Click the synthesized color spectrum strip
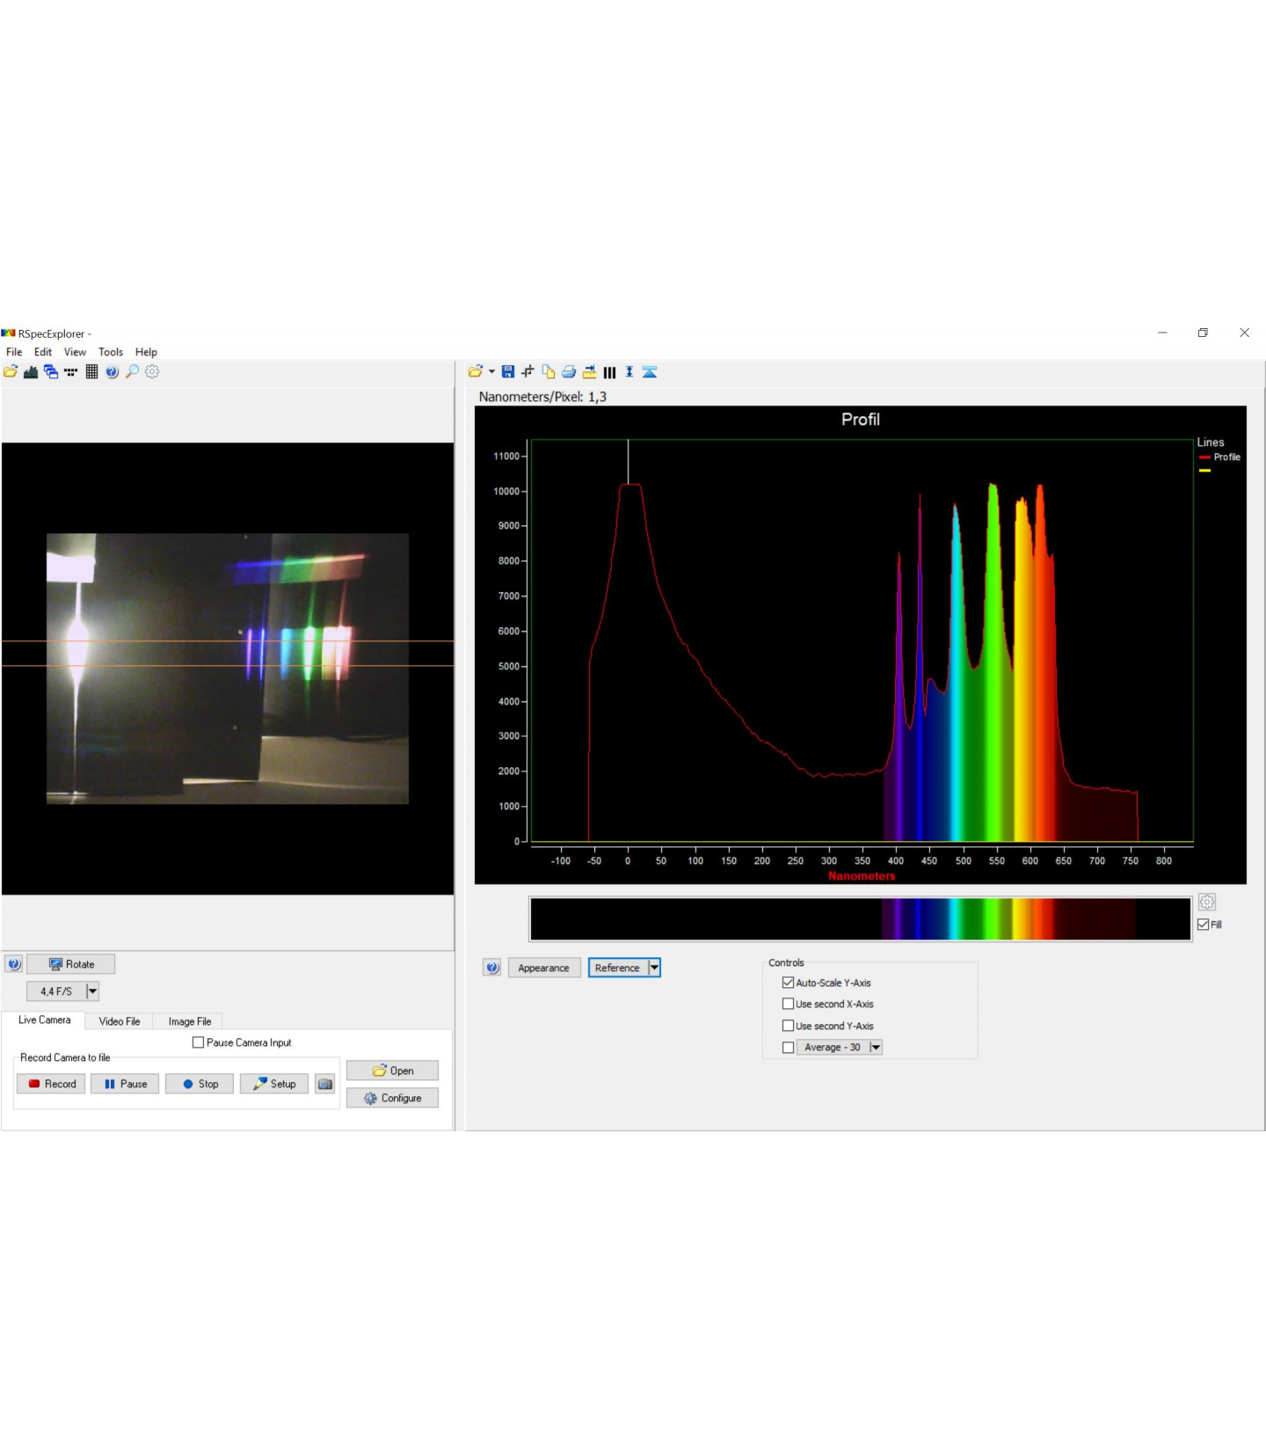The image size is (1266, 1455). [x=860, y=919]
